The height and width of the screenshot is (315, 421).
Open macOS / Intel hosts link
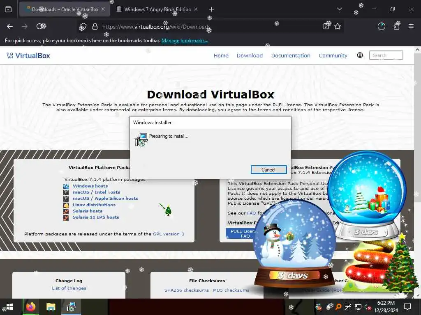96,192
